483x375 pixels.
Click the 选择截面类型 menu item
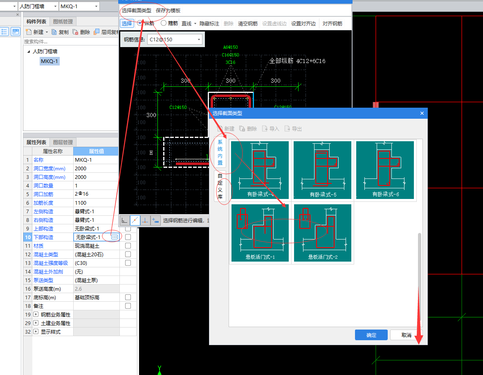(137, 11)
